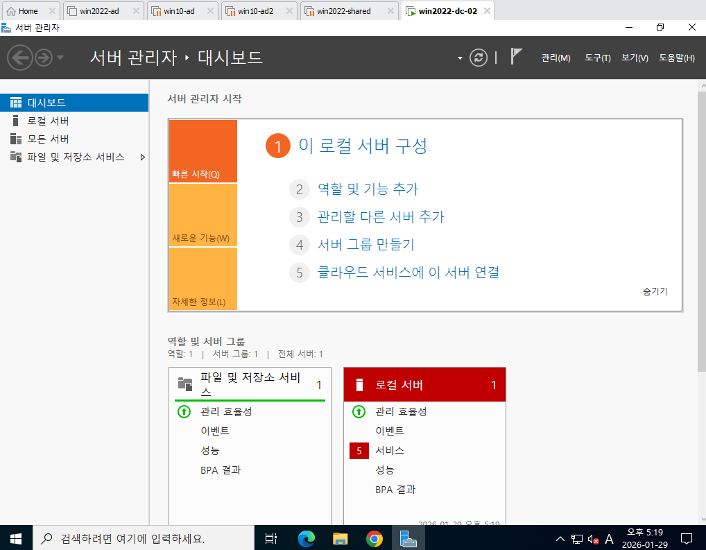Open 서버 그룹 만들기 link
The height and width of the screenshot is (550, 706).
[x=365, y=245]
